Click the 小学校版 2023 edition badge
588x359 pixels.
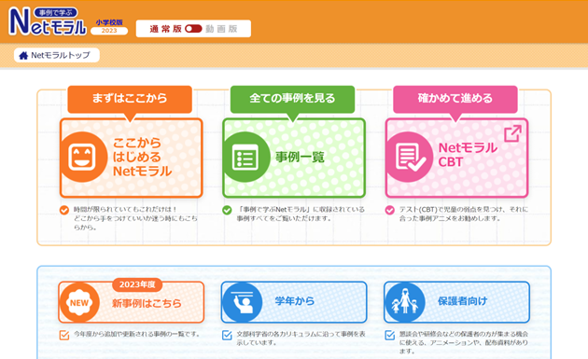pos(109,27)
